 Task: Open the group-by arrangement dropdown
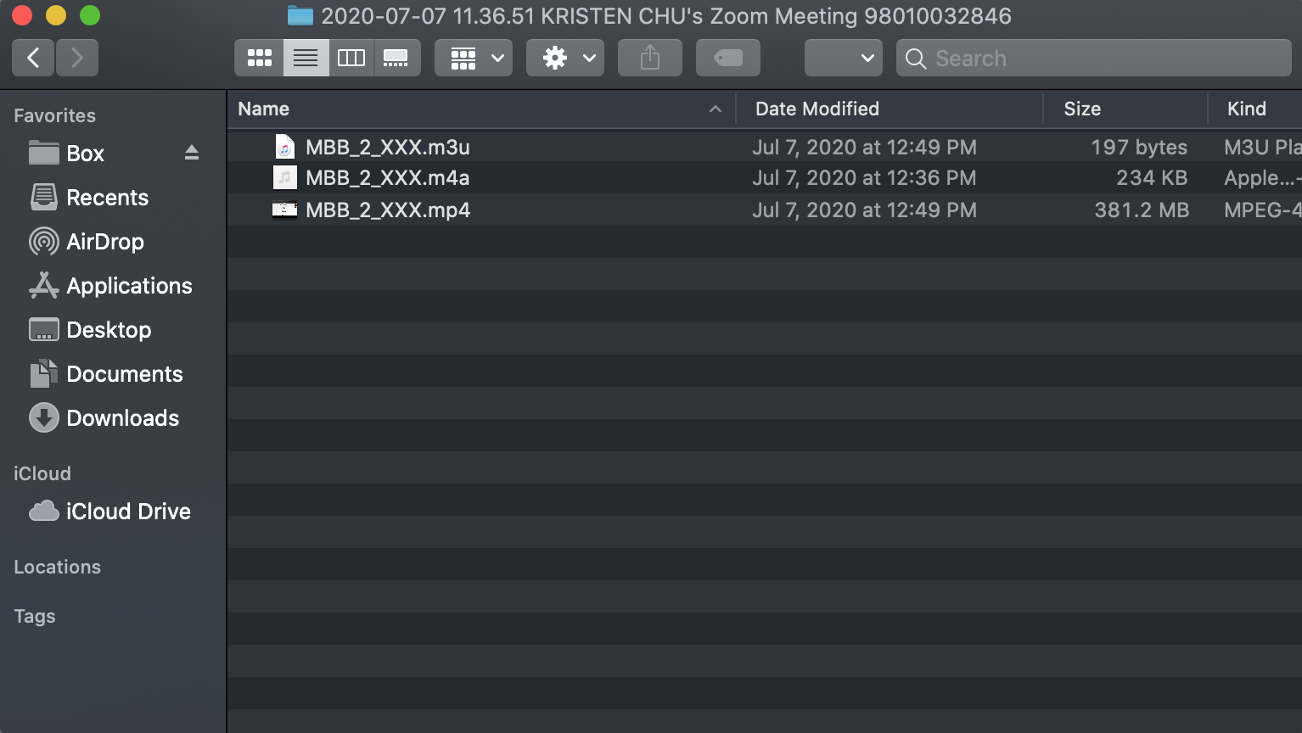474,58
